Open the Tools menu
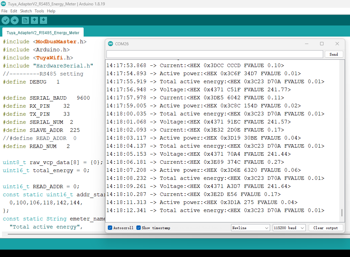The width and height of the screenshot is (350, 257). [x=39, y=11]
